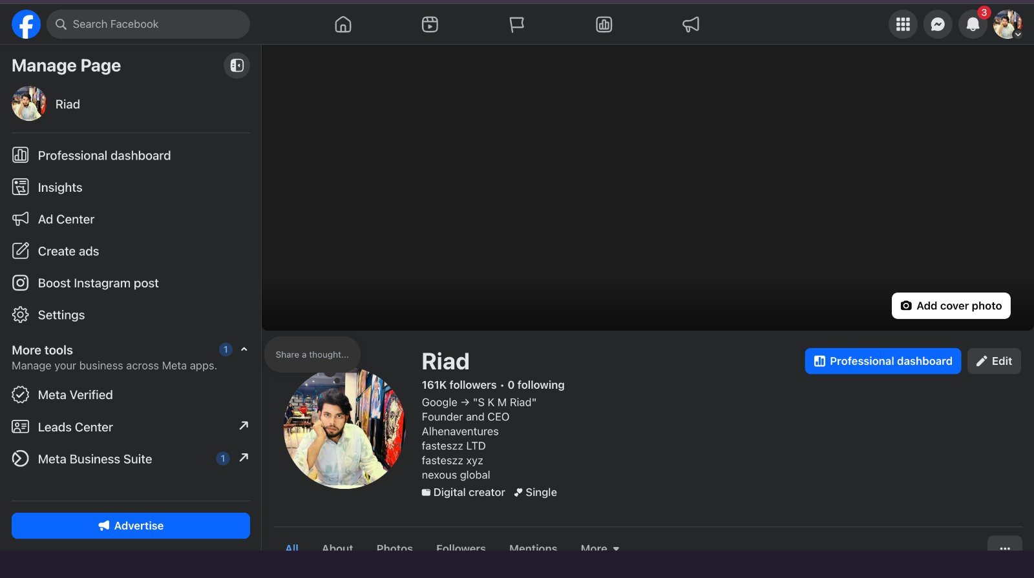Open Meta Business Suite
This screenshot has width=1034, height=578.
131,459
